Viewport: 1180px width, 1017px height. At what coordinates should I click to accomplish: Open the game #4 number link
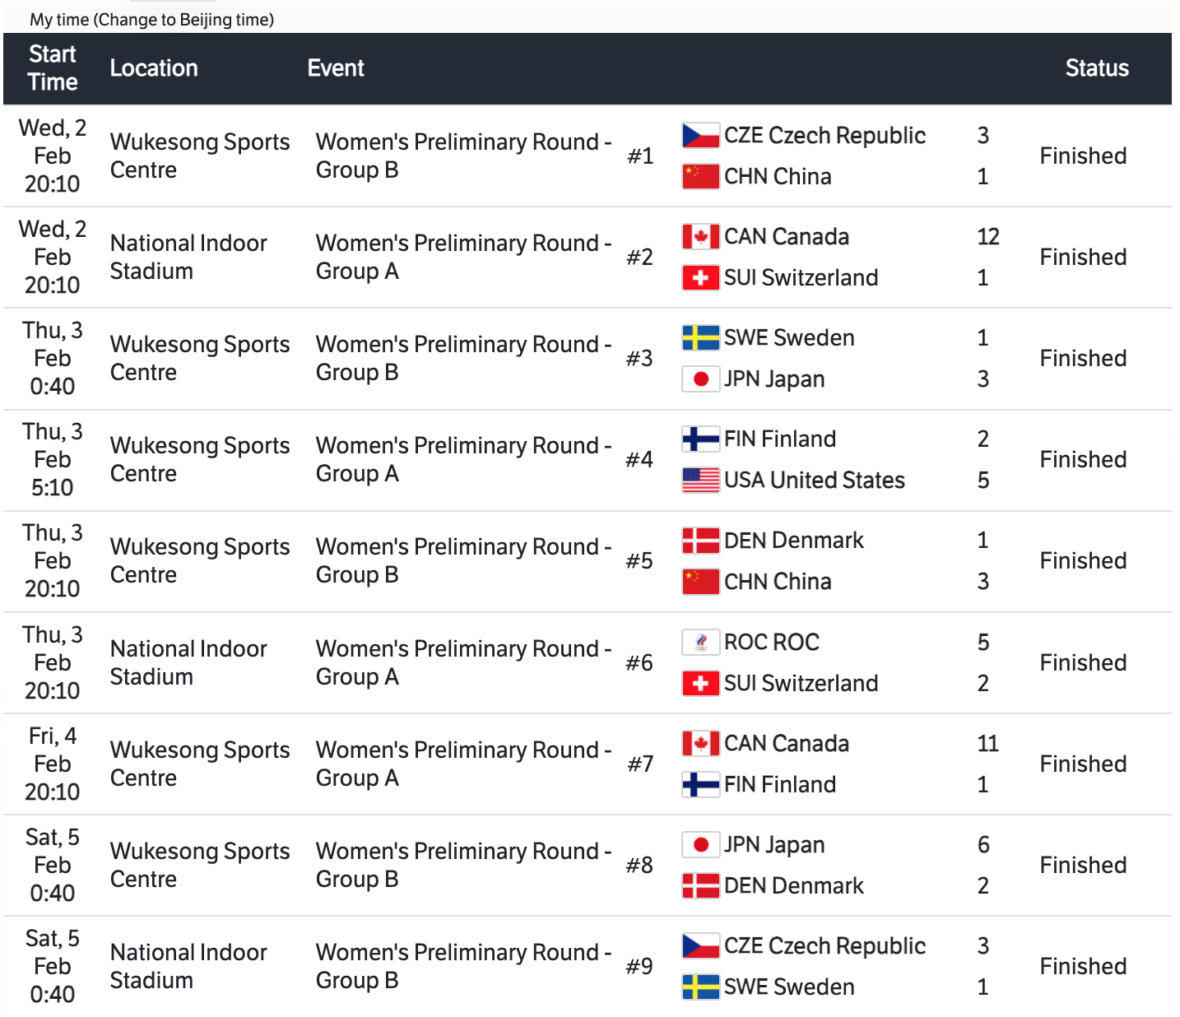639,460
